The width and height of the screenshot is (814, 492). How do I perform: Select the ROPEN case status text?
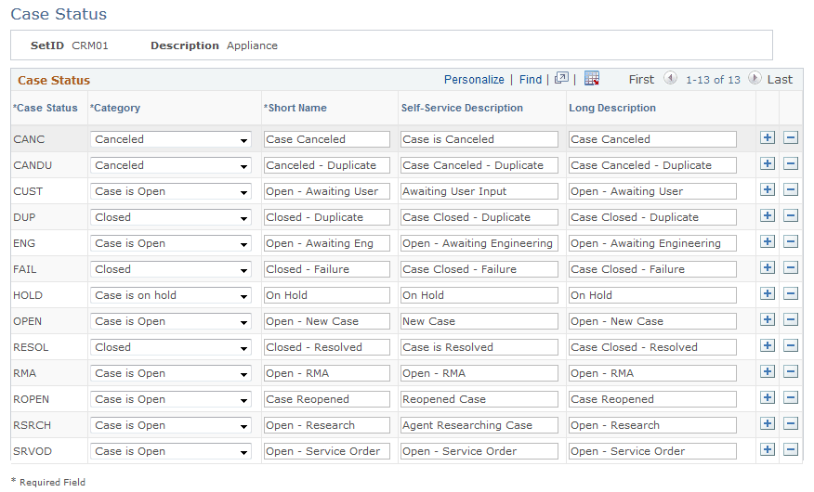(32, 399)
